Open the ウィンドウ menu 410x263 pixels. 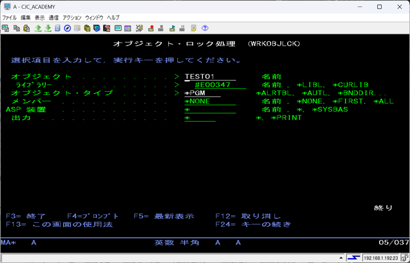click(x=94, y=18)
